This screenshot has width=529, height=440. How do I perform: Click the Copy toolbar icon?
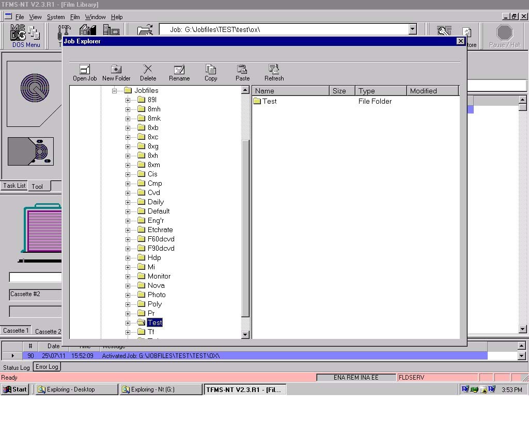[x=211, y=72]
